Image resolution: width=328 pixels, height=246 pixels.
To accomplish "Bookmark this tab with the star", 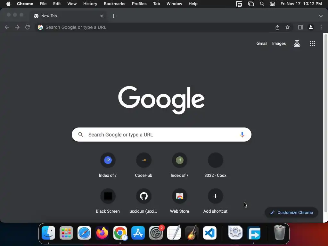I will 288,27.
